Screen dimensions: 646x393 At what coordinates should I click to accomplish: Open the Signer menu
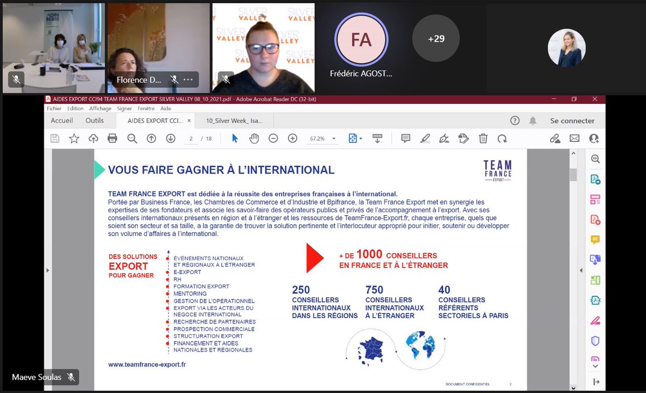pos(125,108)
